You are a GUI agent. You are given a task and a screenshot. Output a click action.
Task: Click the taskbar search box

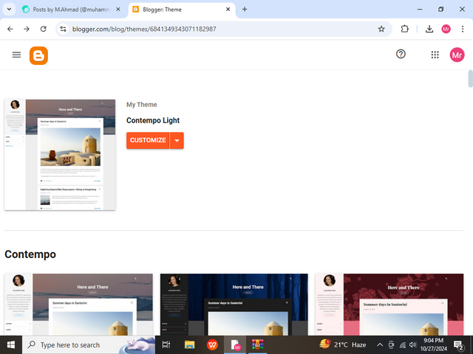[89, 345]
